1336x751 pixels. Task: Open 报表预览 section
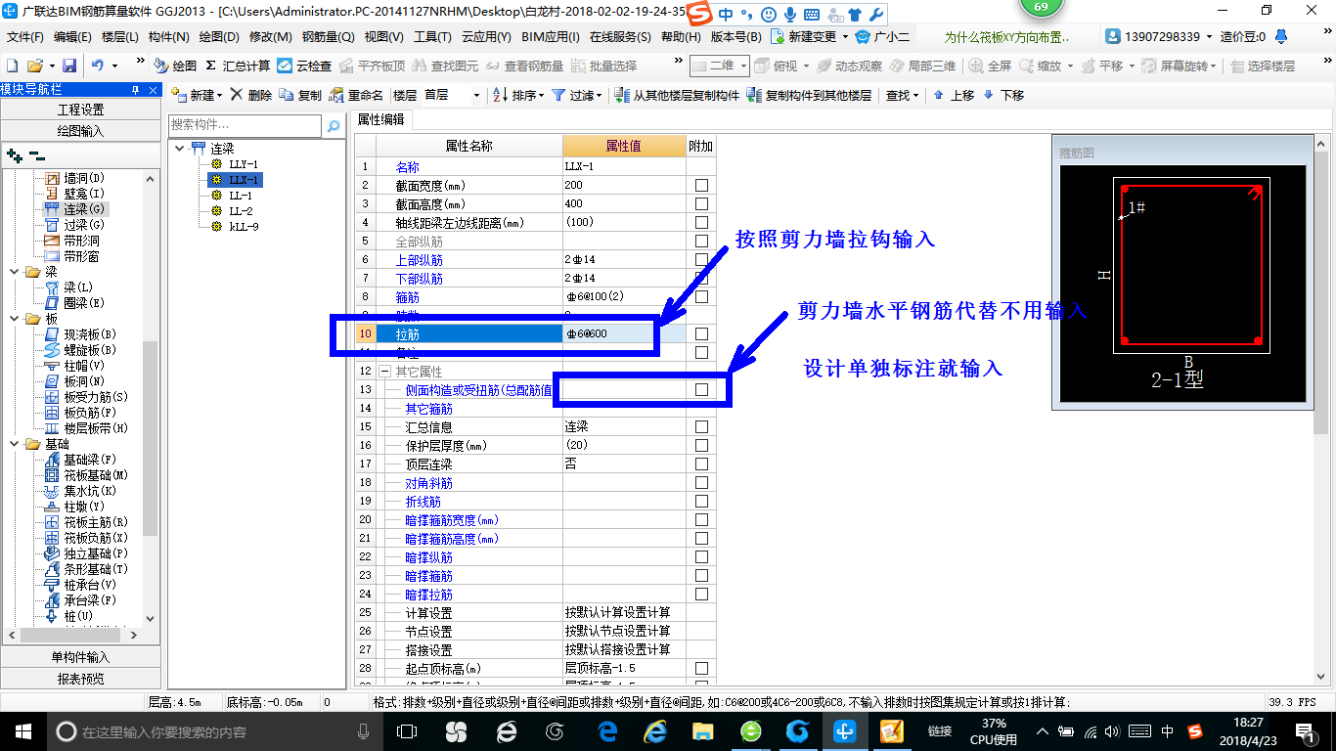click(80, 679)
